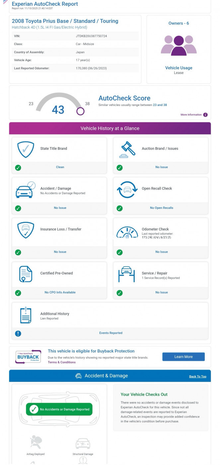Click the Owners people icon
220x465 pixels.
179,46
